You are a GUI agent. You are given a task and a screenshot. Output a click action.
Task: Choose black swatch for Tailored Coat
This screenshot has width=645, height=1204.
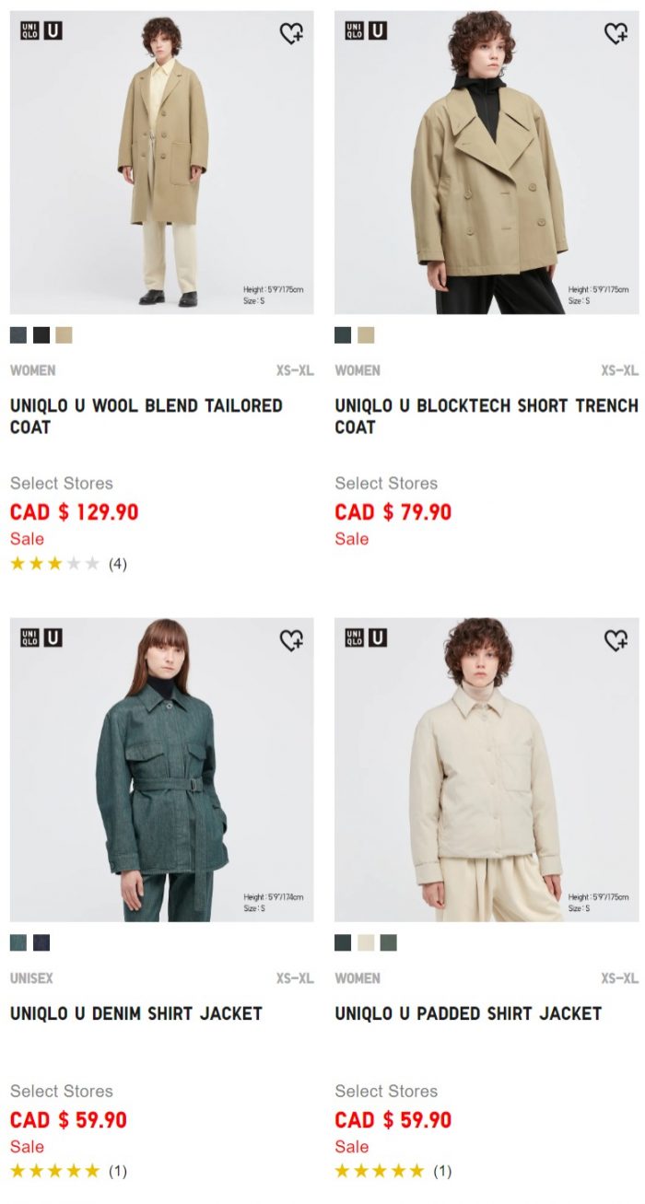point(41,335)
